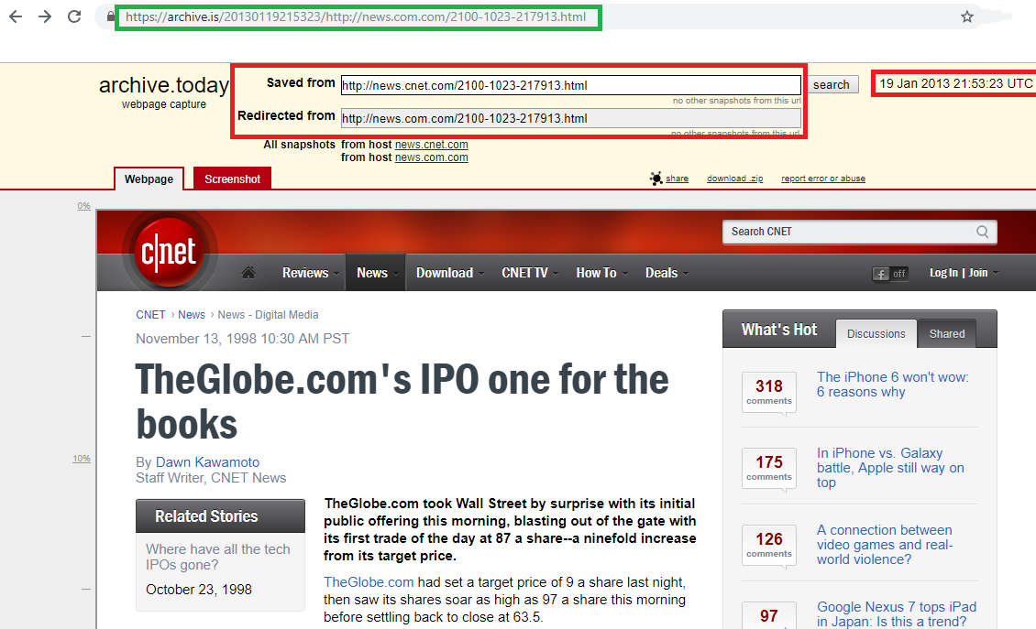Click the article headline TheGlobe.com's IPO

[x=402, y=402]
